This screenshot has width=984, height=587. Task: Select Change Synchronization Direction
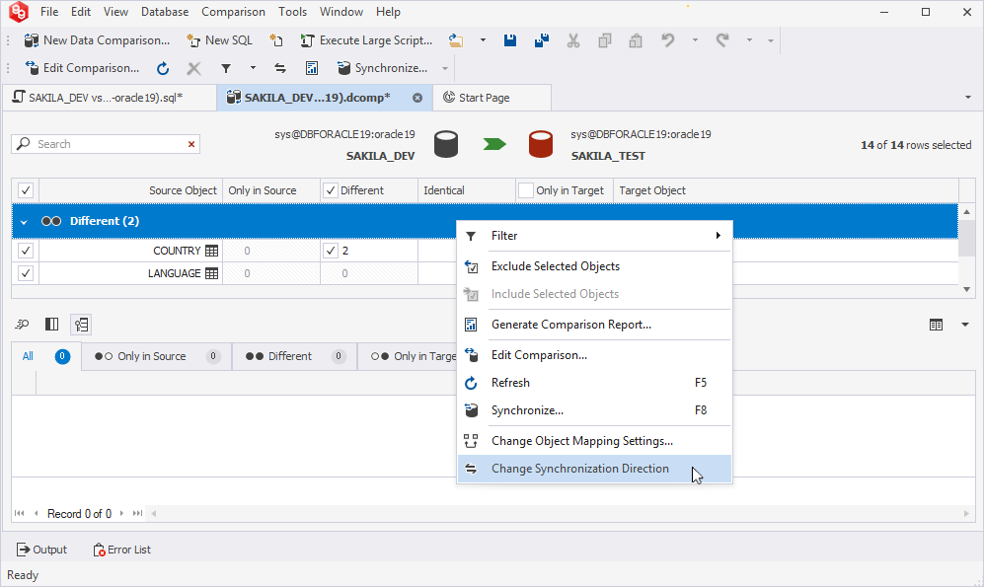coord(594,469)
